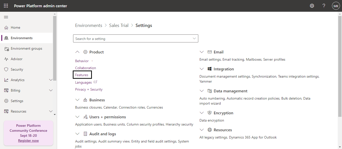Click the Environment groups icon in sidebar

pyautogui.click(x=7, y=48)
